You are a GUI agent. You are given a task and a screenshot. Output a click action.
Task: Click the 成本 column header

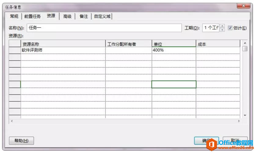coord(218,44)
